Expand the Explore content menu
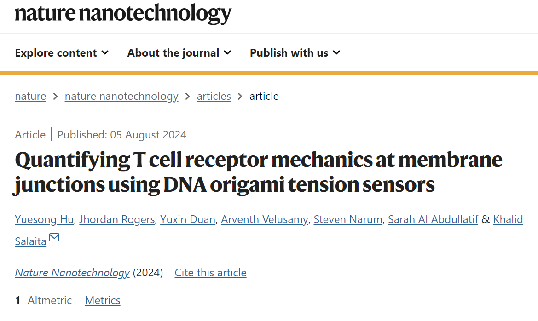The image size is (538, 321). click(x=62, y=53)
